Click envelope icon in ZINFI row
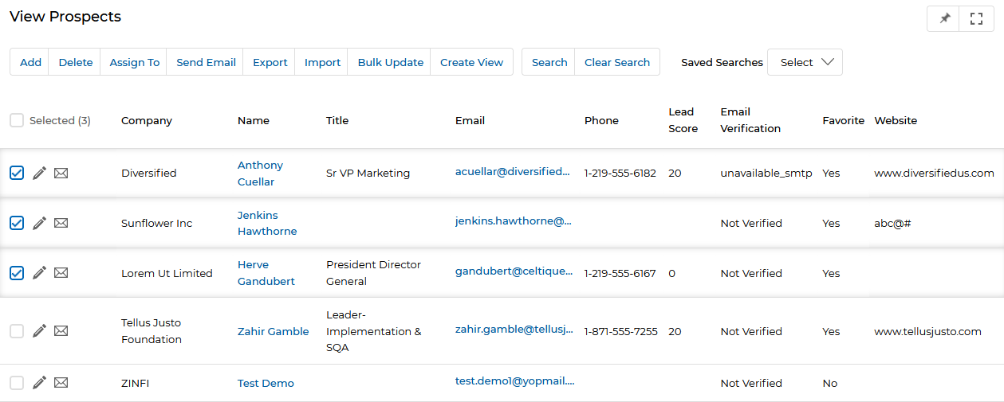Screen dimensions: 1004x402 tap(61, 383)
